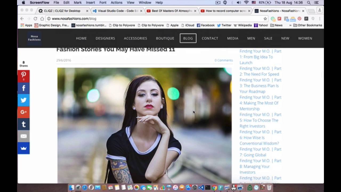Open Google Chrome from the Dock

pos(214,188)
